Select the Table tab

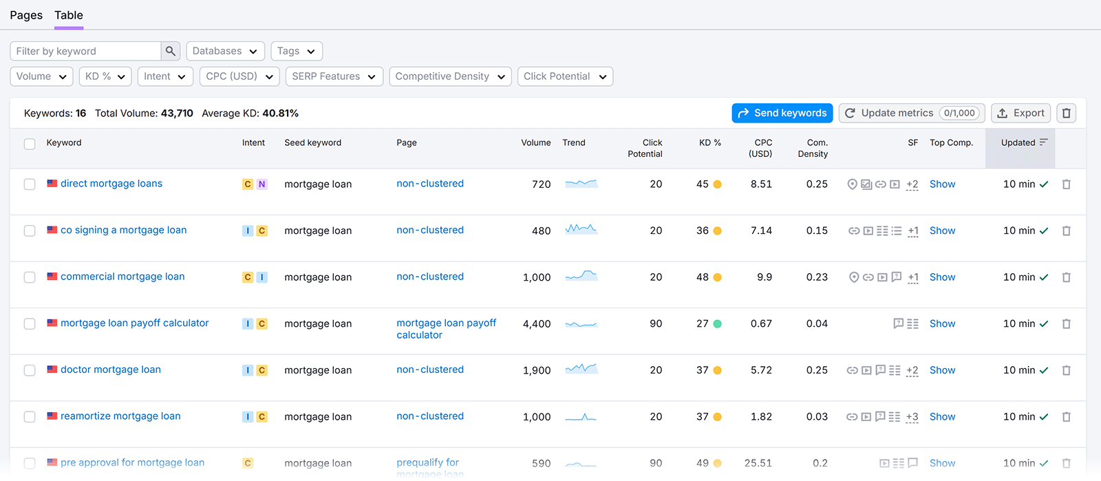pos(69,15)
